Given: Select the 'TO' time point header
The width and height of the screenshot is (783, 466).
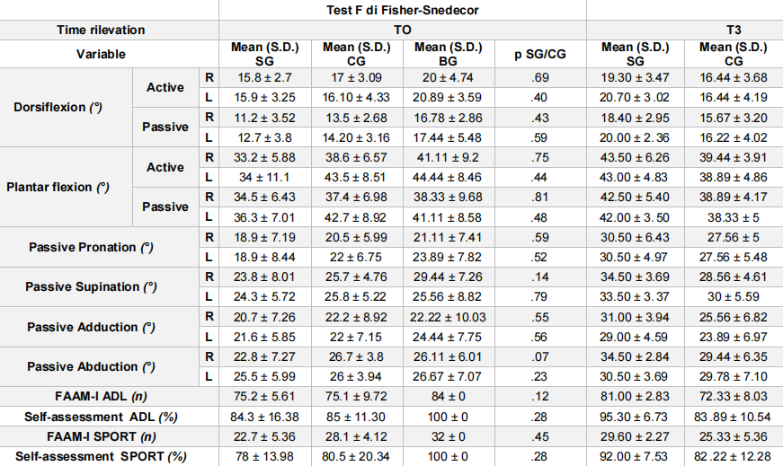Looking at the screenshot, I should (x=402, y=30).
